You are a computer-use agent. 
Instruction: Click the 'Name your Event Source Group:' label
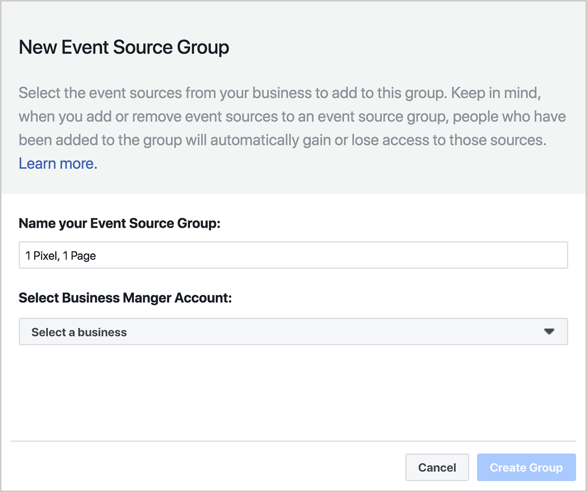coord(120,224)
